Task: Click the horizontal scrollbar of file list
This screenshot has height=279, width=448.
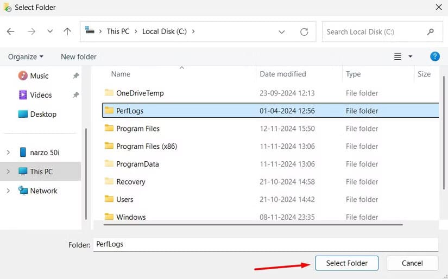Action: pos(253,225)
